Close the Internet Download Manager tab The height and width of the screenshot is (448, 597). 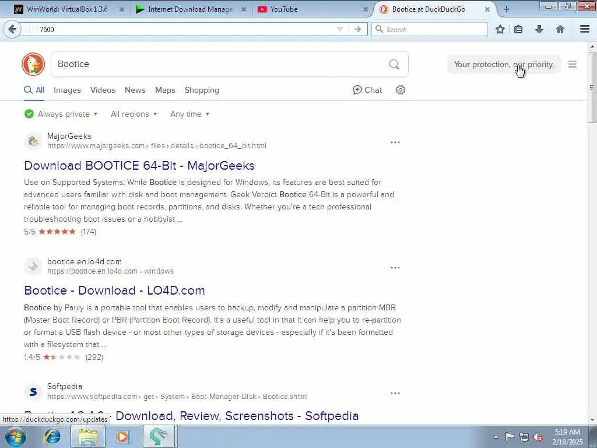click(244, 9)
